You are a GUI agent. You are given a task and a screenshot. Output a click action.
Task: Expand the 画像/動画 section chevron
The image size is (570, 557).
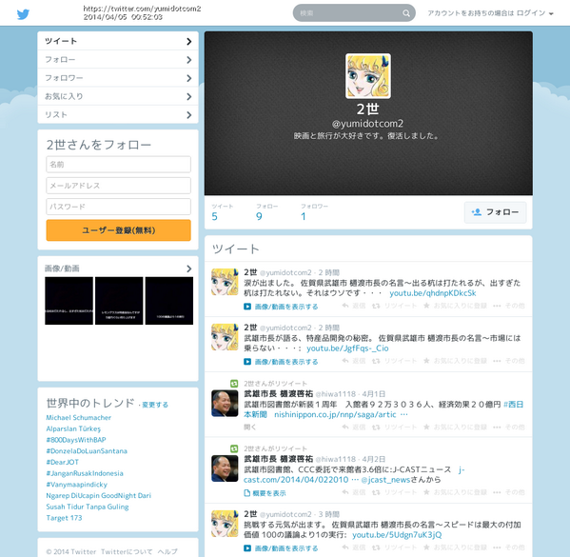pyautogui.click(x=188, y=269)
